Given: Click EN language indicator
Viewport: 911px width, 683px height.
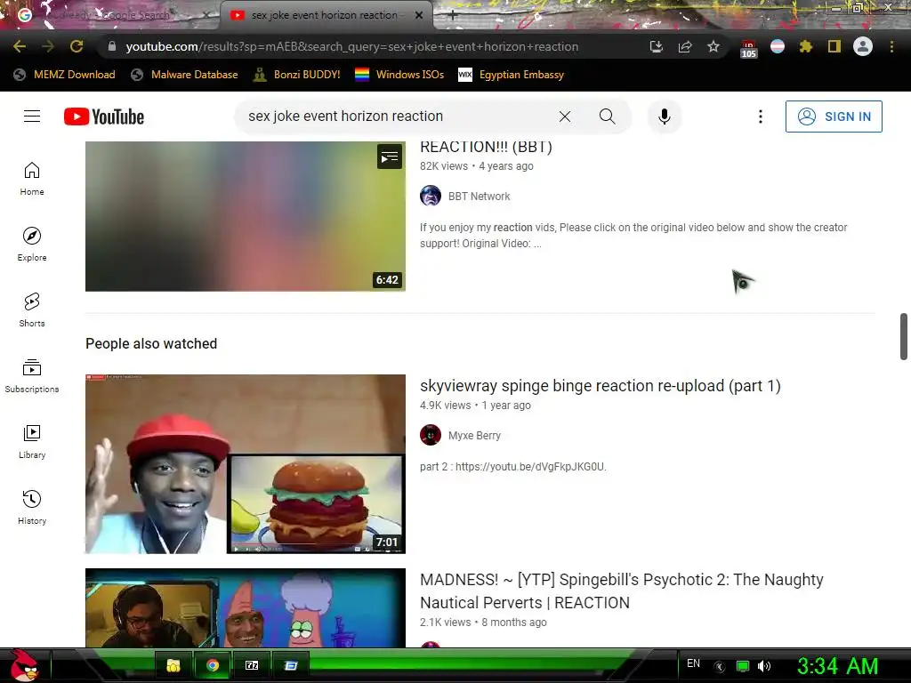Looking at the screenshot, I should point(693,663).
